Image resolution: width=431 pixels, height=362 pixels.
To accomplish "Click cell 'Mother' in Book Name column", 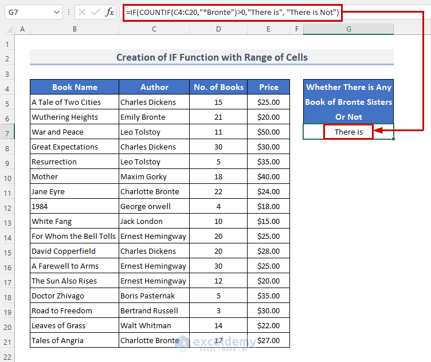I will [75, 176].
